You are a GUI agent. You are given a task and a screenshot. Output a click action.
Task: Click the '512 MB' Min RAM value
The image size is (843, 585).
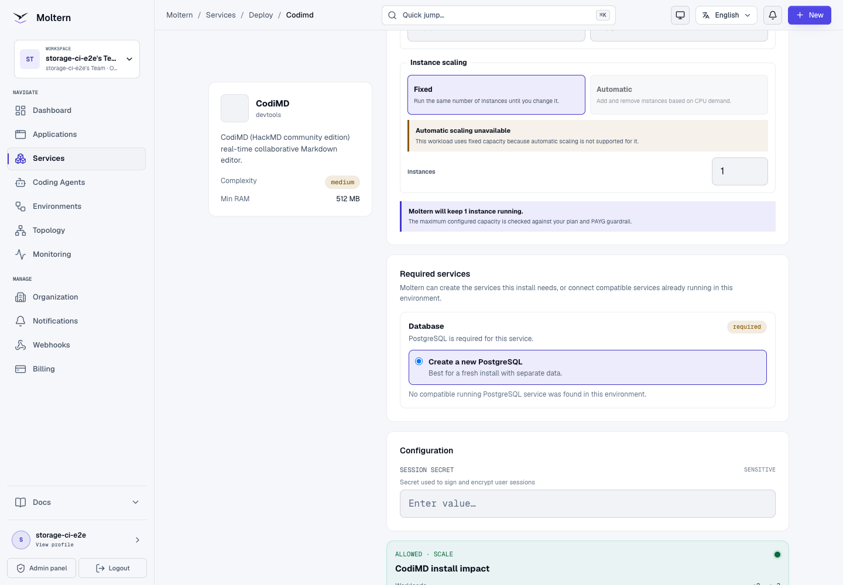click(x=348, y=199)
